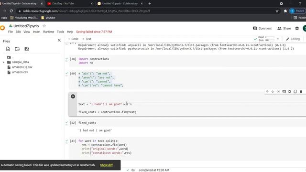Click the address bar URL
Screen dimensions: 306x172
[86, 11]
